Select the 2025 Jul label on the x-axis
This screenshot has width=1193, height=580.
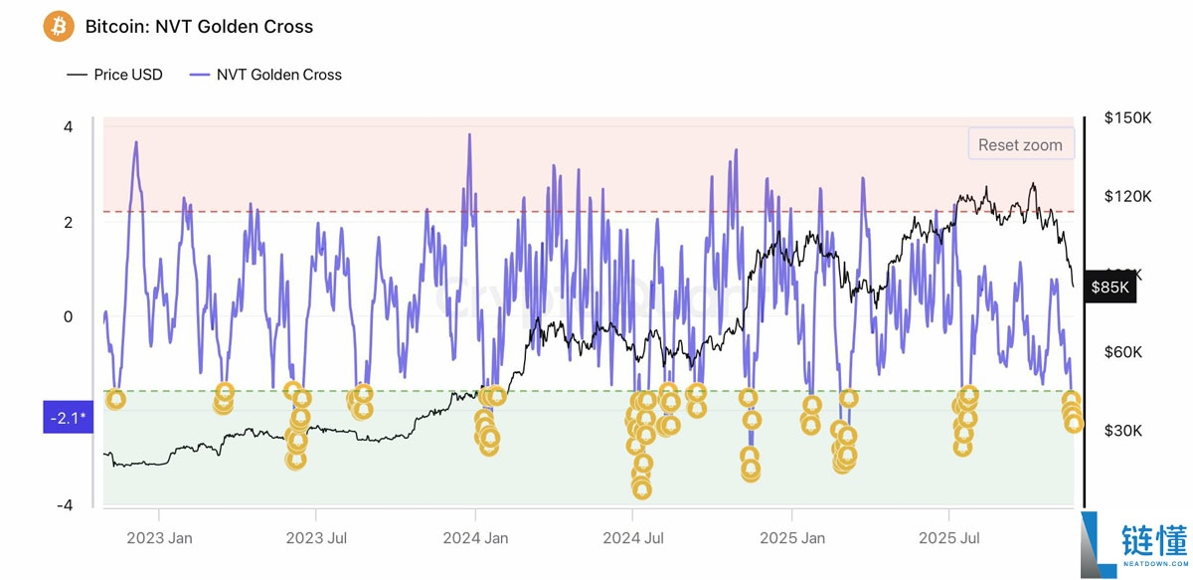(948, 537)
